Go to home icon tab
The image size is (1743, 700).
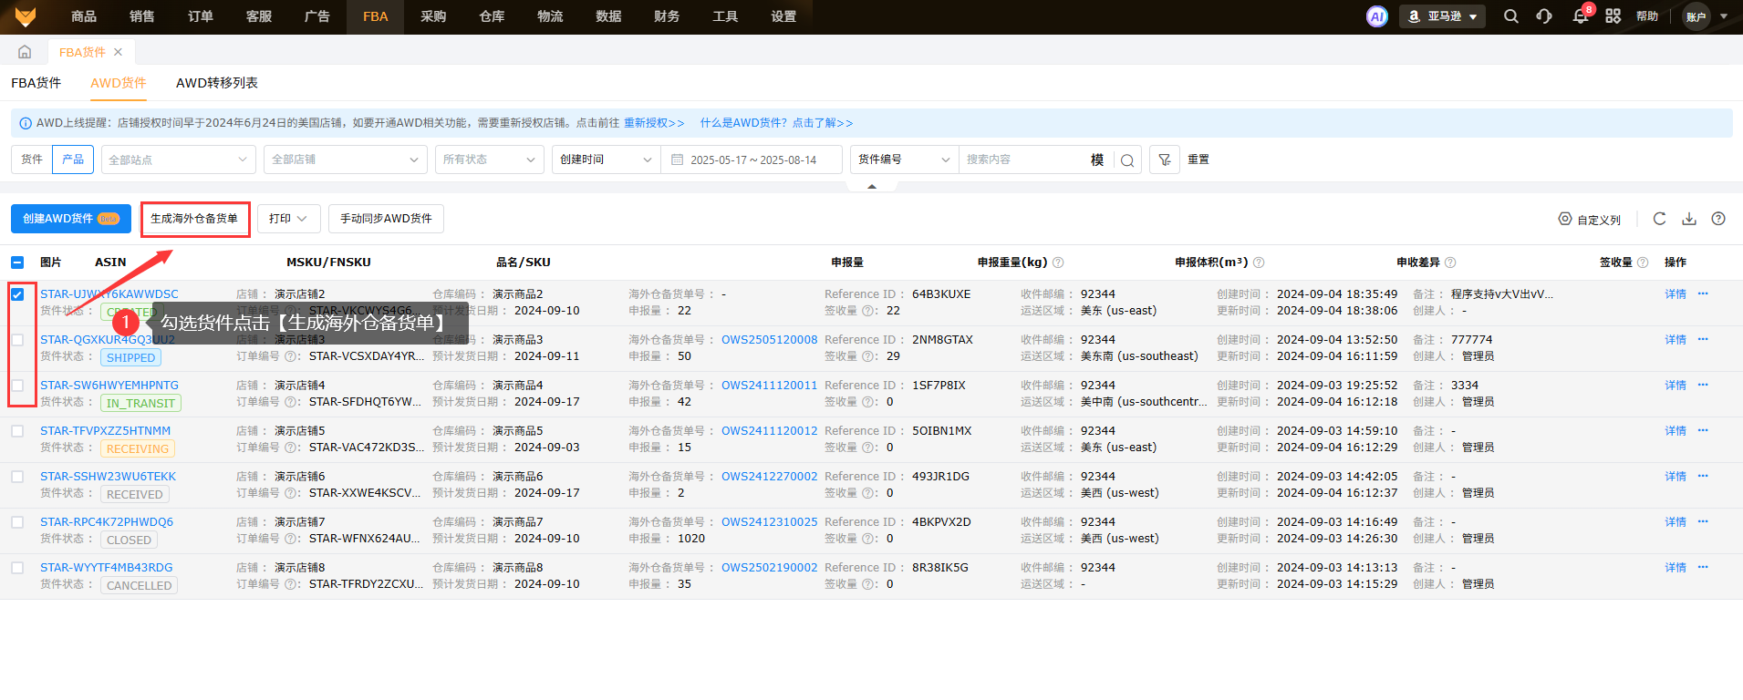[25, 52]
